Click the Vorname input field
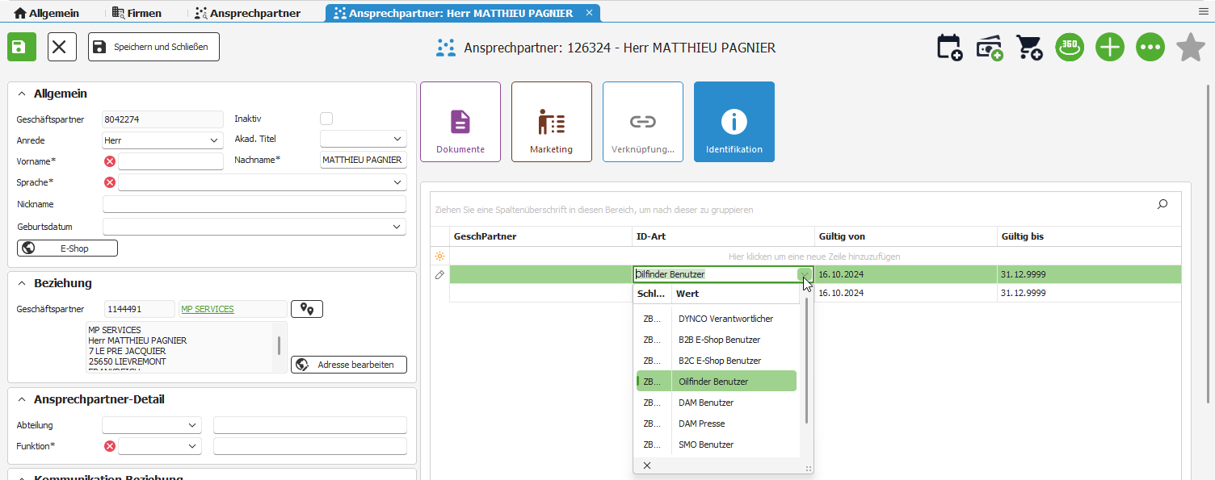This screenshot has width=1215, height=480. 170,161
